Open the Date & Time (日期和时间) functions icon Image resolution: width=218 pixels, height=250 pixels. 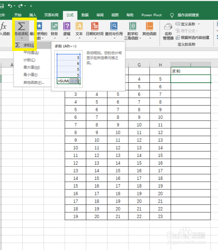[95, 26]
